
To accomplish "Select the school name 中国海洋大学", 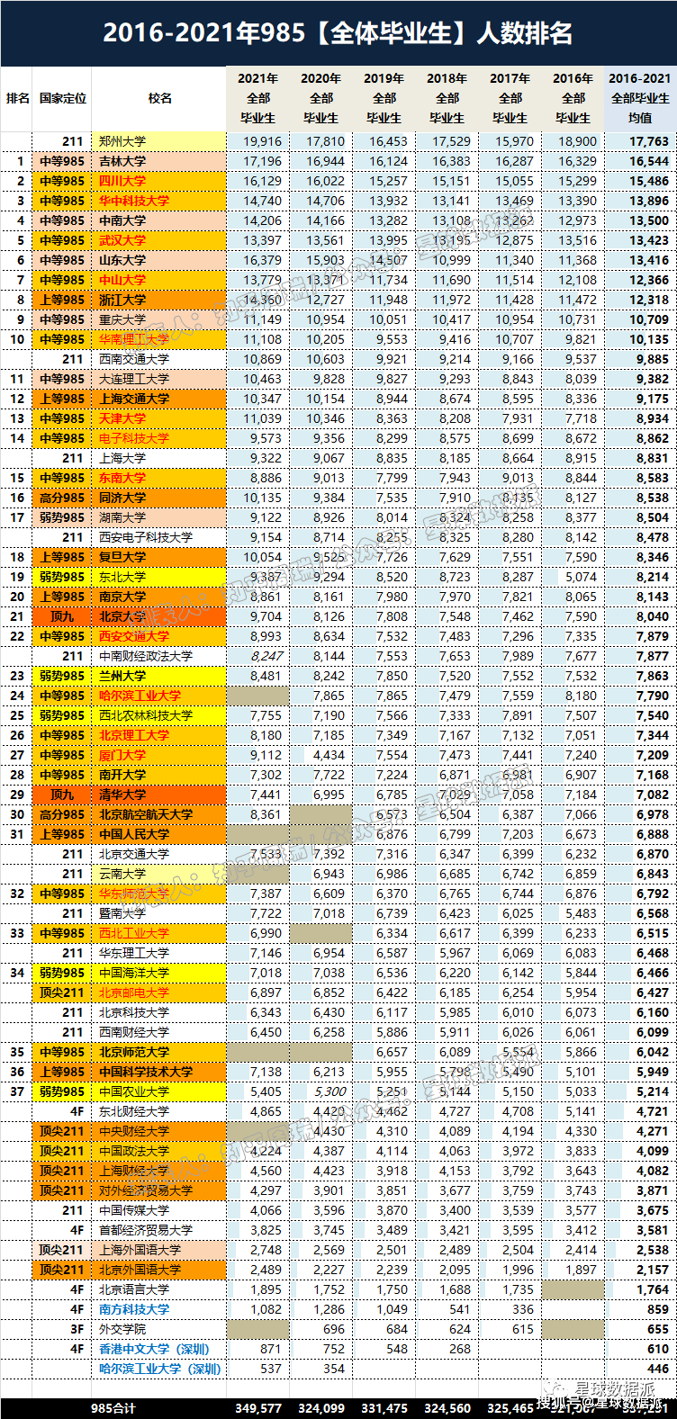I will (x=134, y=973).
